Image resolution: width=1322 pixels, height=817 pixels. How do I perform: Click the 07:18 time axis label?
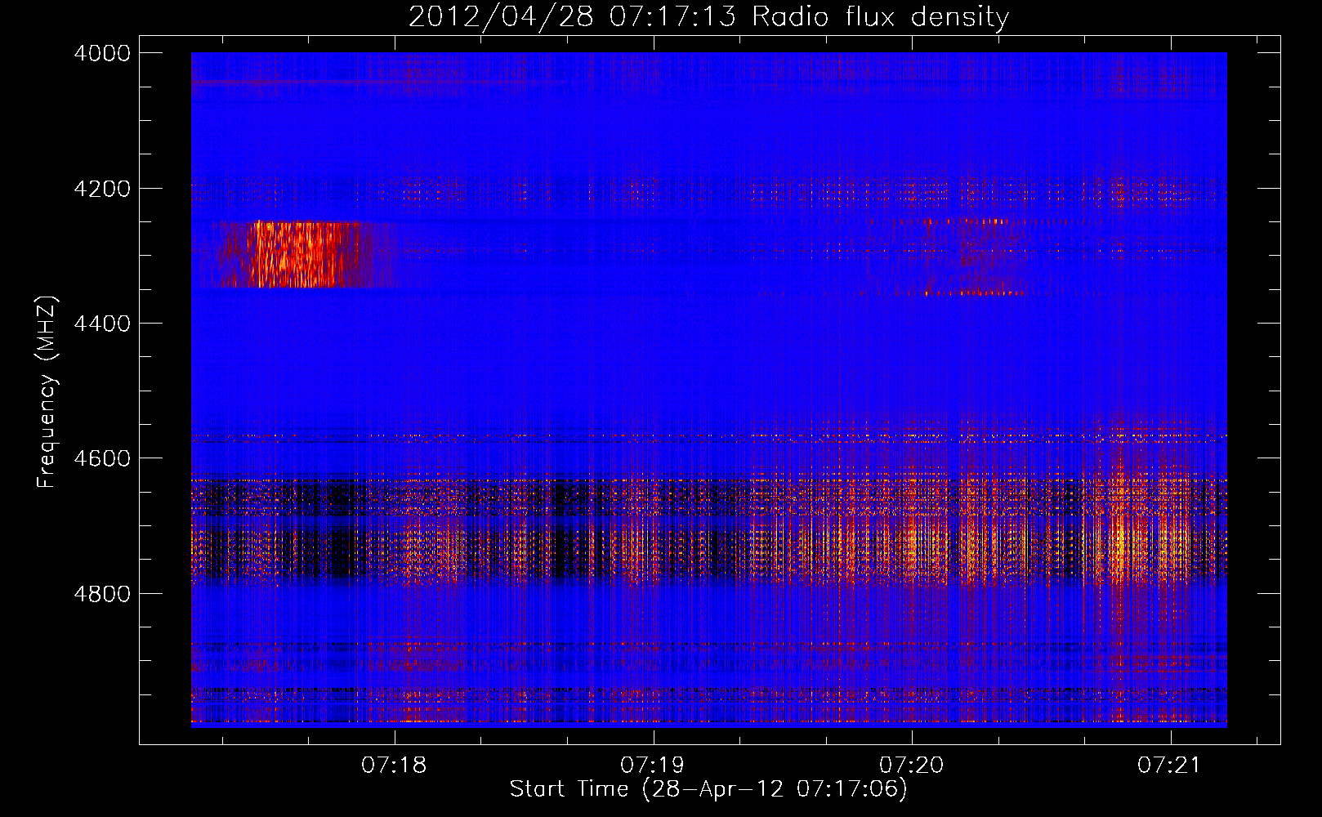pos(394,765)
